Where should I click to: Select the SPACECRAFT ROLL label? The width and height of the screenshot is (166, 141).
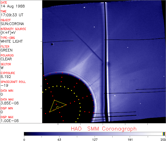(x=13, y=82)
